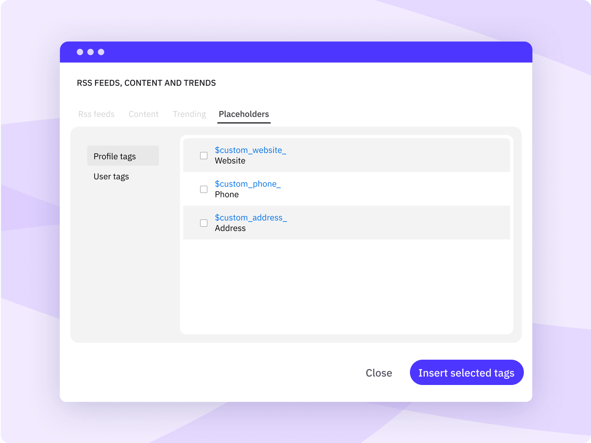Enable the Phone tag checkbox
Image resolution: width=591 pixels, height=443 pixels.
coord(204,189)
